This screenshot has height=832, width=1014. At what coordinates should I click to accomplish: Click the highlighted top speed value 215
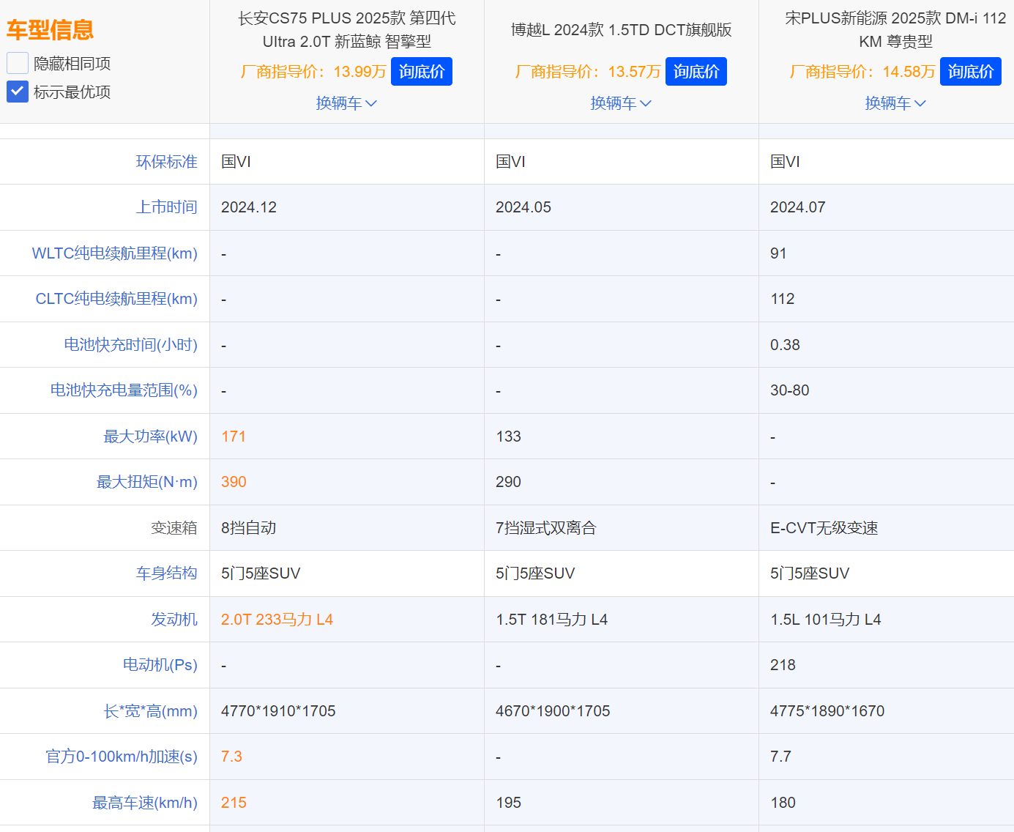(234, 803)
